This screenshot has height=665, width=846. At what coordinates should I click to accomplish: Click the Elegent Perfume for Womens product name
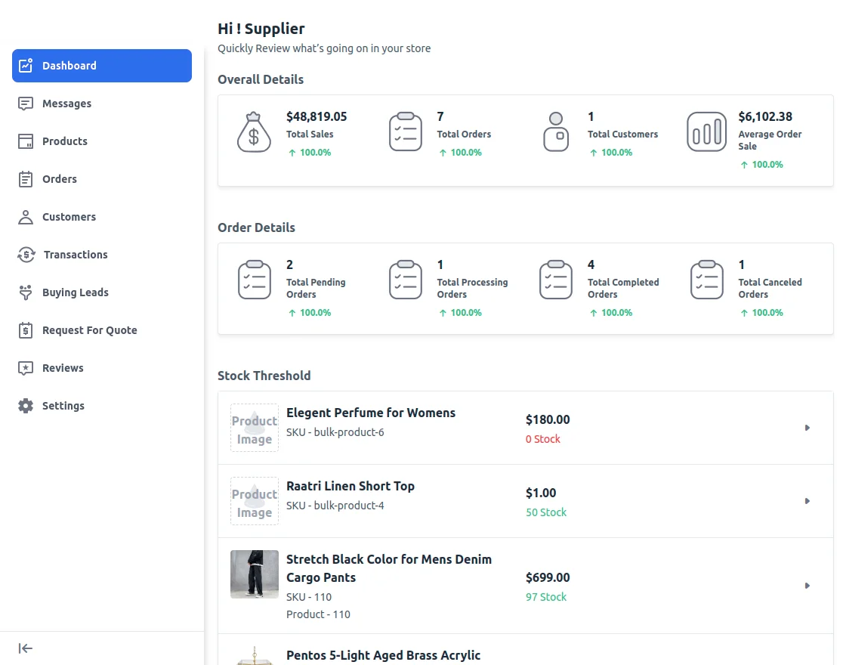pyautogui.click(x=371, y=413)
